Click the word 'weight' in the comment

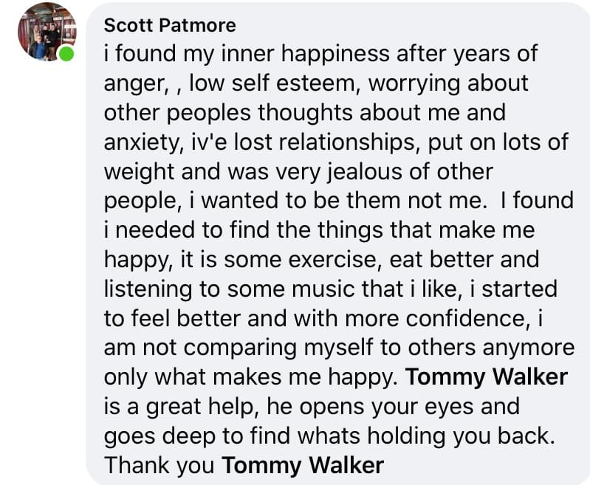(x=140, y=172)
